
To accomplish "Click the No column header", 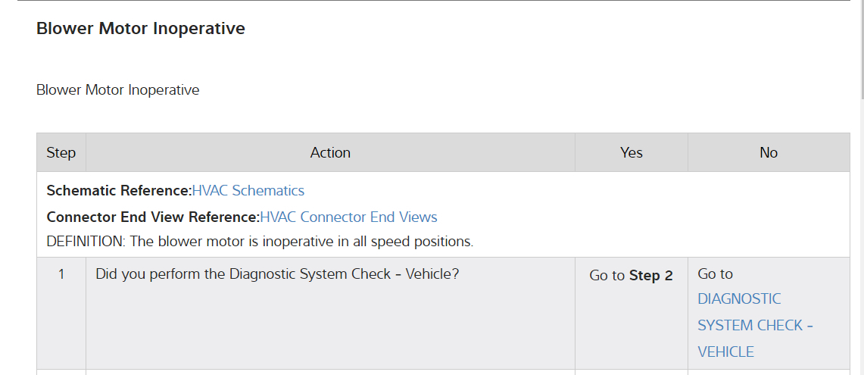I will [x=768, y=153].
